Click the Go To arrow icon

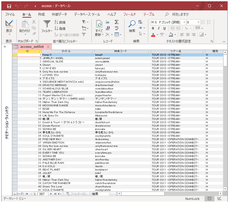coord(140,28)
